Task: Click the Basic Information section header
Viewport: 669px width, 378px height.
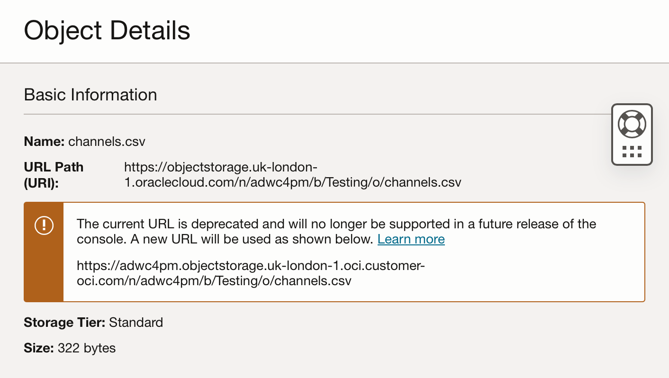Action: pos(90,95)
